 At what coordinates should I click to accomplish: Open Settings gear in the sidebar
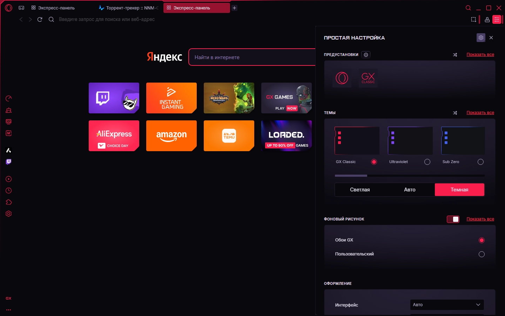(x=9, y=214)
